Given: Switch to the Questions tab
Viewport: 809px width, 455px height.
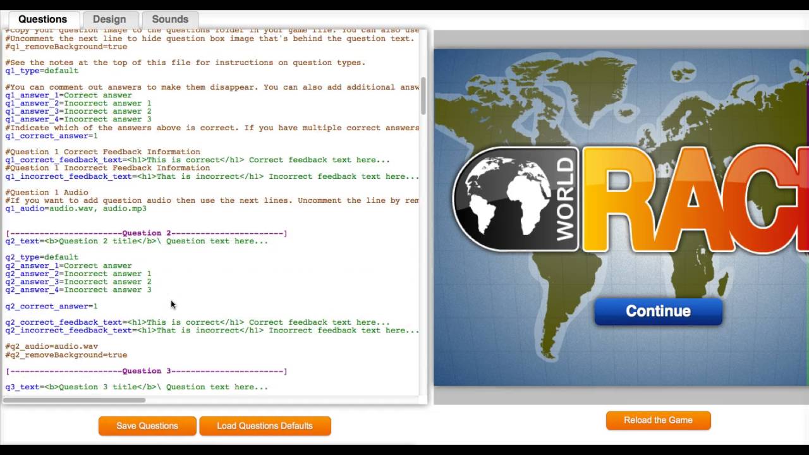Looking at the screenshot, I should click(x=42, y=19).
